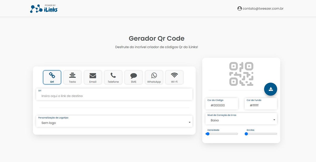Click the Cor do Código color field
The image size is (316, 162).
[x=222, y=104]
